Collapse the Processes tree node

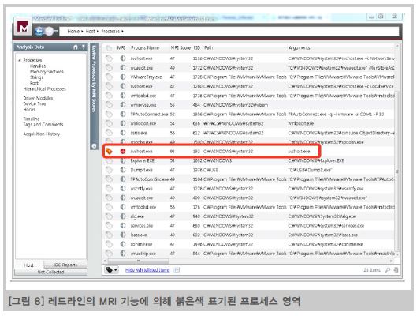(x=20, y=60)
